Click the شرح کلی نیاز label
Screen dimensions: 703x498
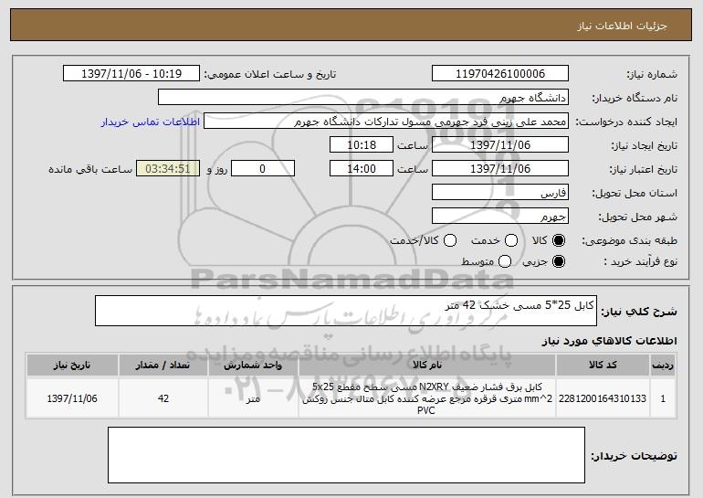[639, 312]
